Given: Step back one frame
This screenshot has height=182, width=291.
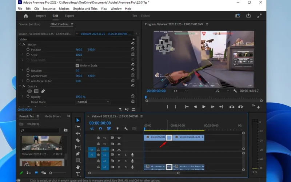Looking at the screenshot, I should 195,107.
